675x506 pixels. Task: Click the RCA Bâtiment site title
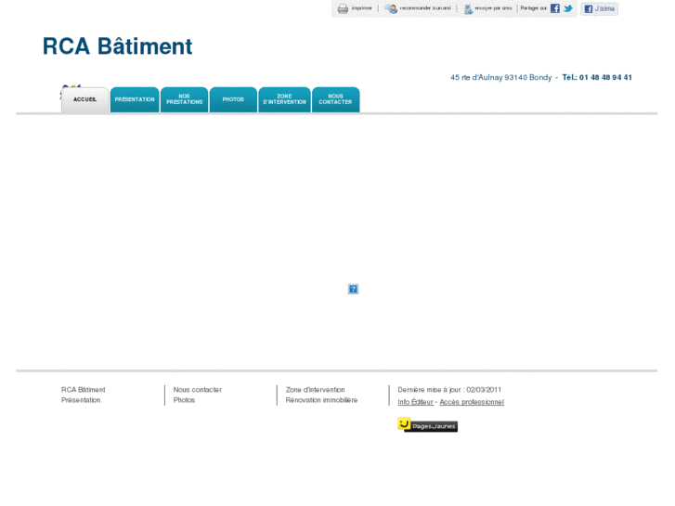point(117,46)
